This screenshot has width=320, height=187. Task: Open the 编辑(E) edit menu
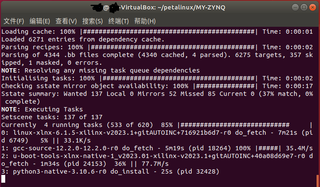40,21
